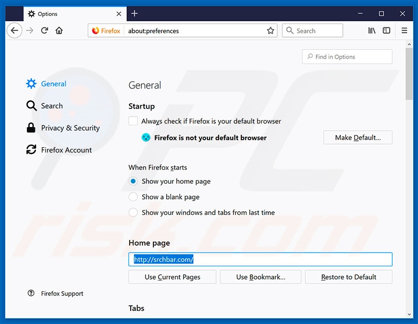
Task: Click Use Current Pages button
Action: (172, 277)
